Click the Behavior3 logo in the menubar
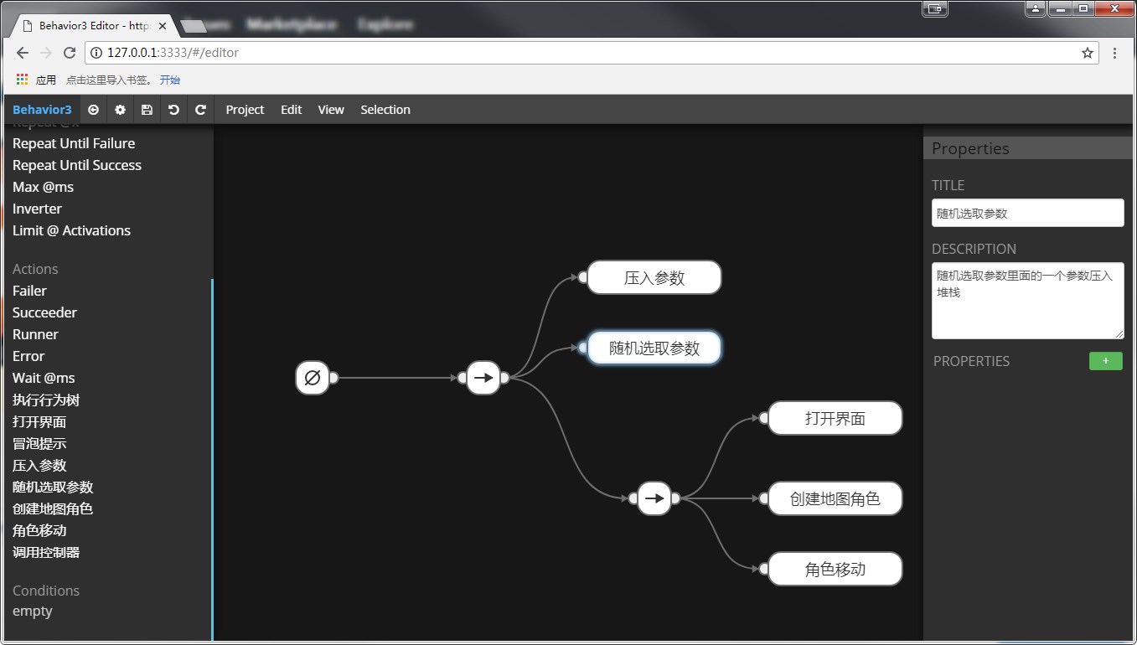The height and width of the screenshot is (645, 1137). click(42, 110)
